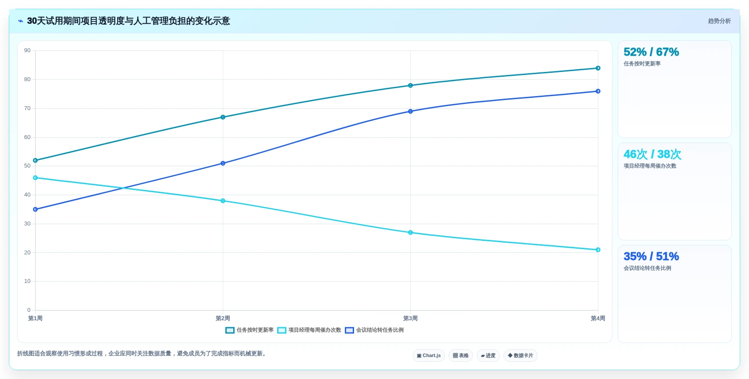Click 任务按时更新率 data point at 第1周

pos(36,161)
